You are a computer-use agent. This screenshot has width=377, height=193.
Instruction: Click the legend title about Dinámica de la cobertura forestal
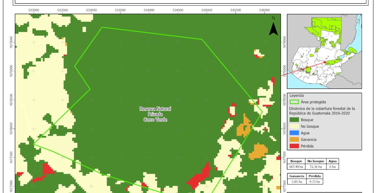[322, 111]
